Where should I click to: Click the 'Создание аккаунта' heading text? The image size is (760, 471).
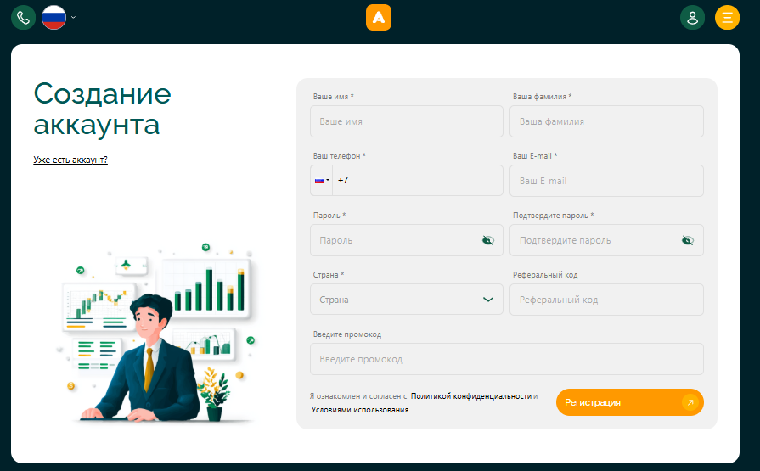(102, 109)
